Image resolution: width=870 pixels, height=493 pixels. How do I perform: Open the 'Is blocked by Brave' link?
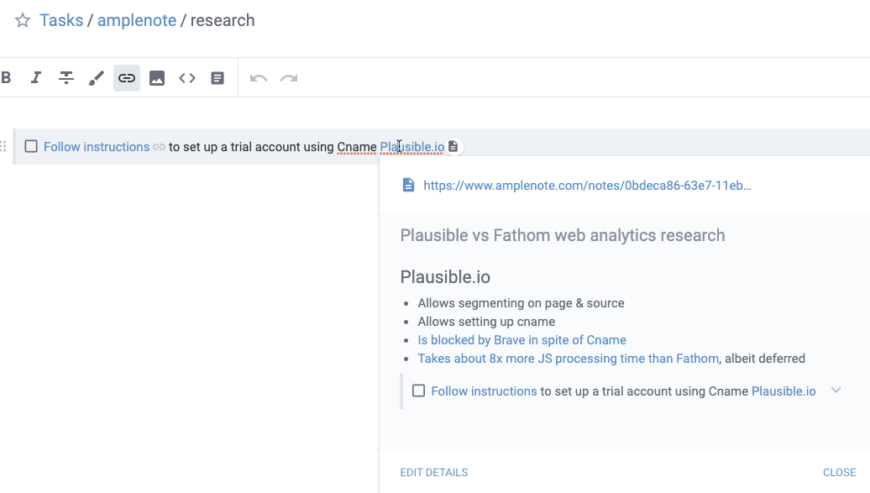tap(522, 340)
